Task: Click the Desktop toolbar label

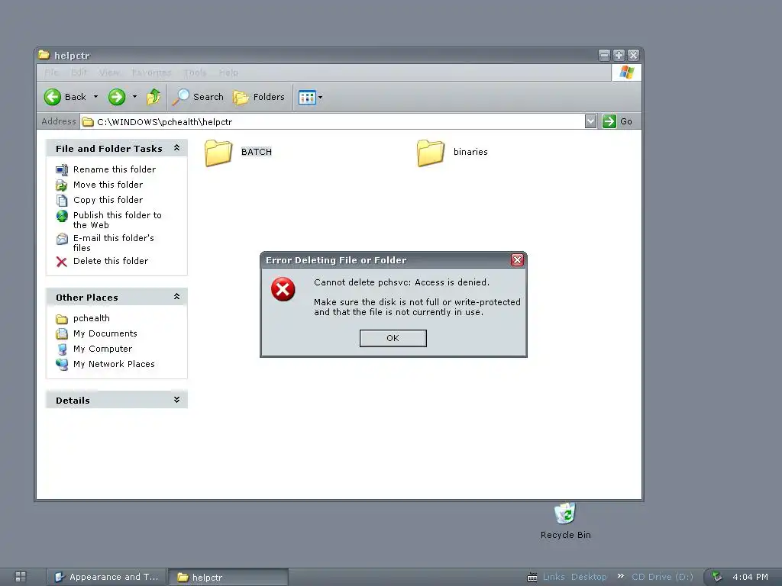Action: click(589, 577)
